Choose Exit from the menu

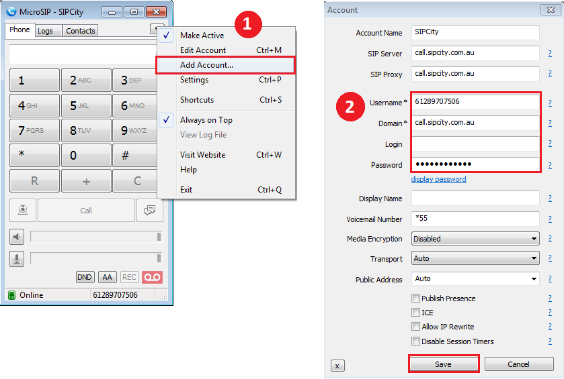[227, 189]
